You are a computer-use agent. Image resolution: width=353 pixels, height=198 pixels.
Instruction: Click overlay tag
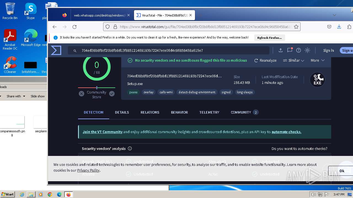click(148, 92)
